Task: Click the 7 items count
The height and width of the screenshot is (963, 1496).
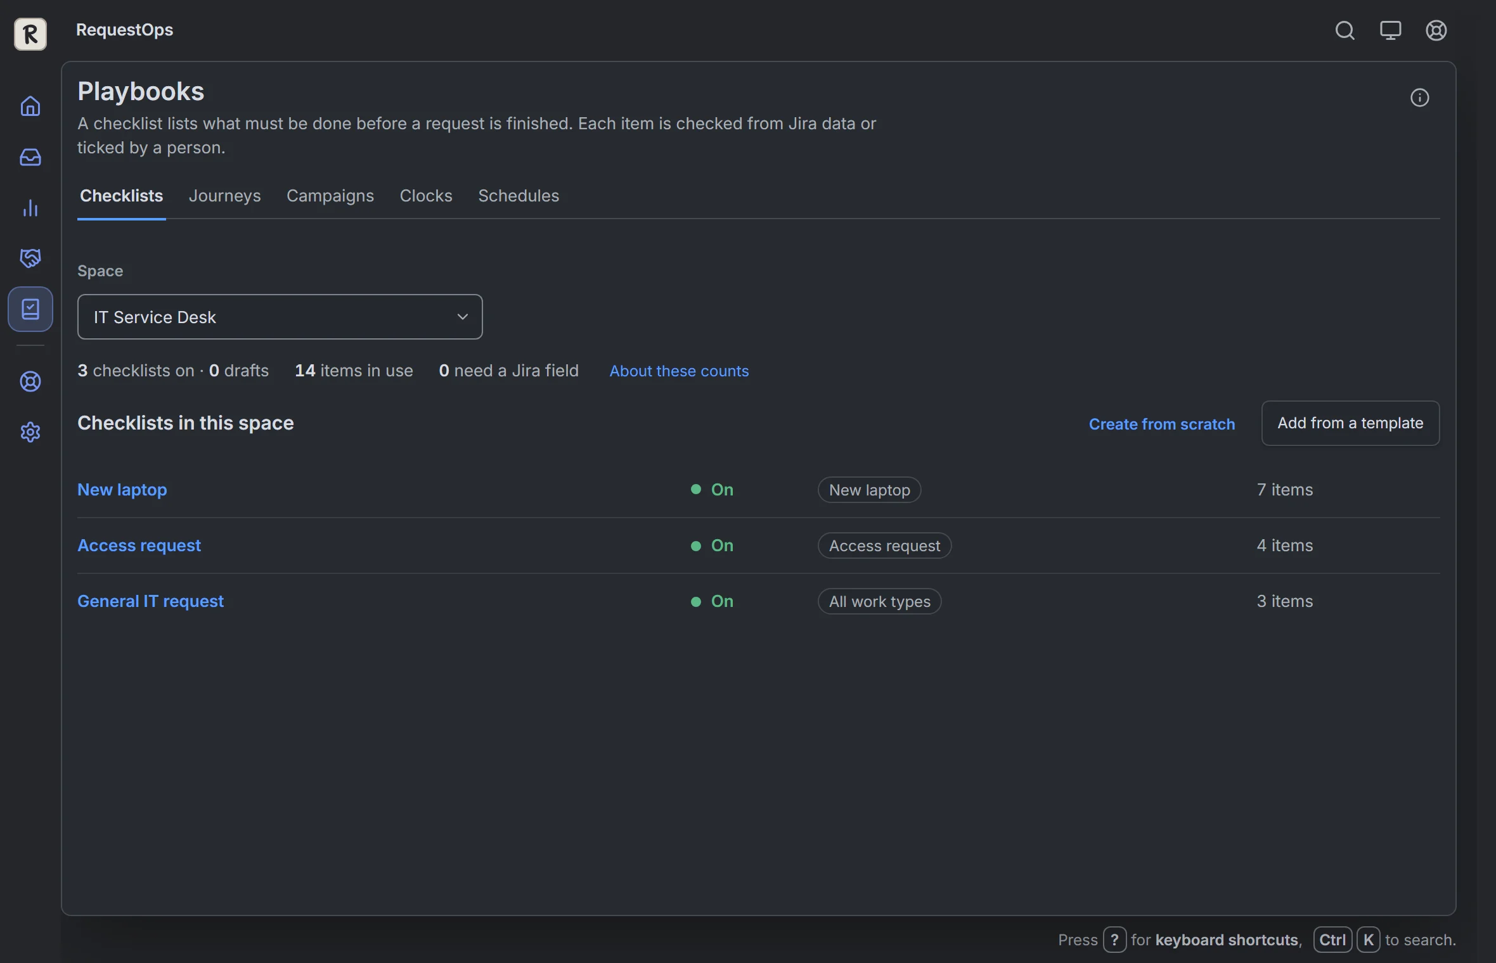Action: click(x=1285, y=490)
